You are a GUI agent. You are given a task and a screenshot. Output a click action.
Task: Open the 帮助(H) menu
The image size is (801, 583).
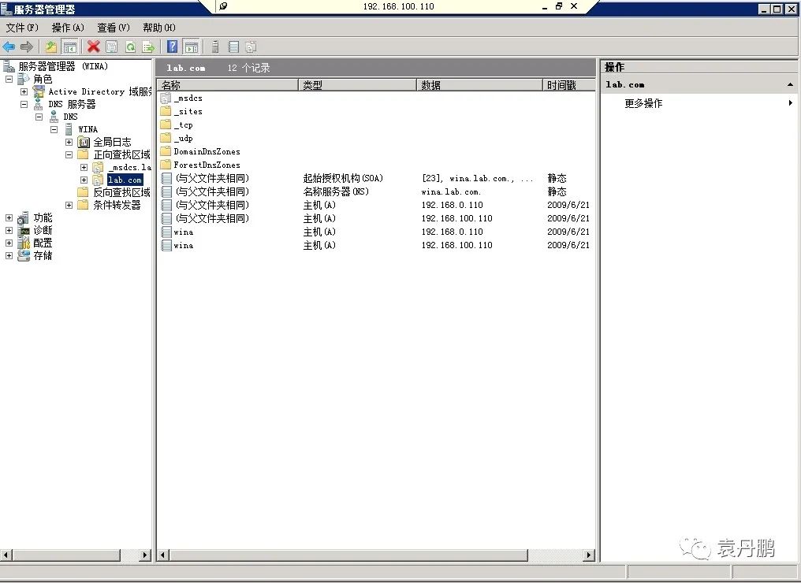coord(159,28)
